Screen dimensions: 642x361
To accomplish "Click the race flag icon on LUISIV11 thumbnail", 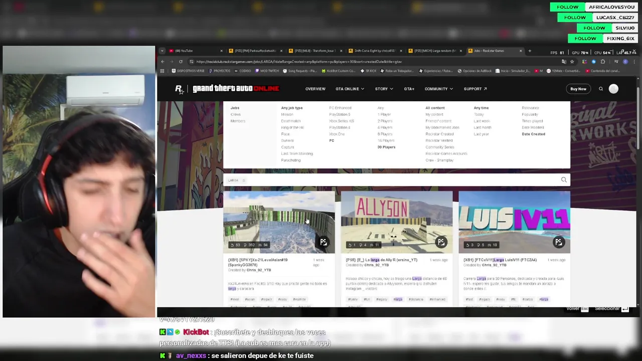I will point(558,242).
